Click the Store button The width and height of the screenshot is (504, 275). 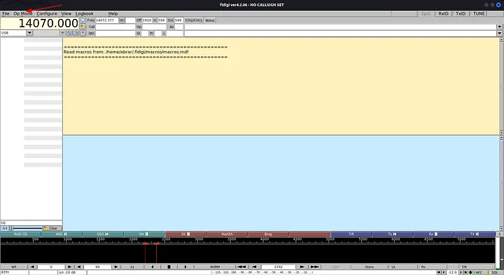pyautogui.click(x=369, y=267)
